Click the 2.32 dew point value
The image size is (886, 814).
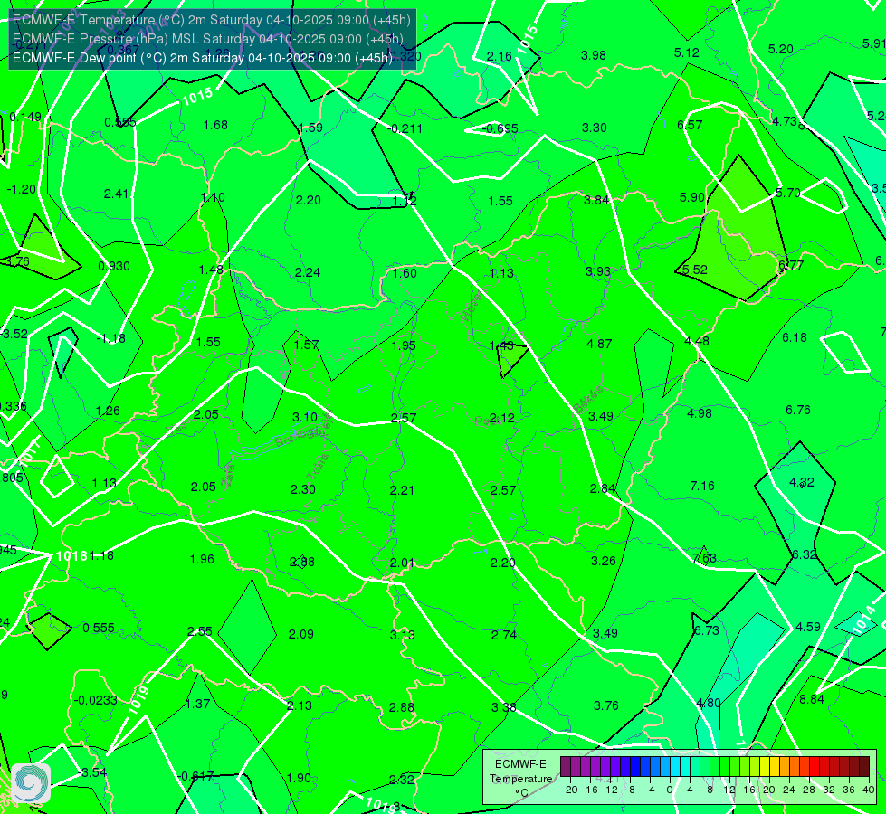(x=401, y=780)
